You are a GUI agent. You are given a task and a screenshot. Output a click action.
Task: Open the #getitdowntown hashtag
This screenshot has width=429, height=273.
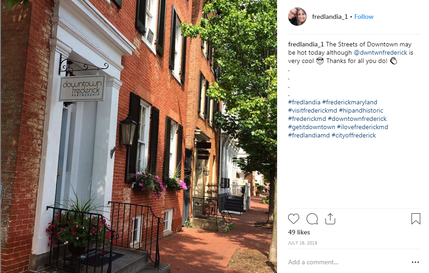[x=311, y=127]
